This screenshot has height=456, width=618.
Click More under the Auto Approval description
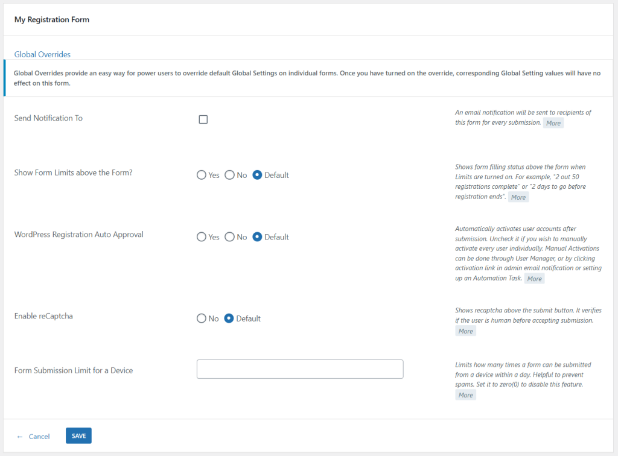click(x=534, y=278)
